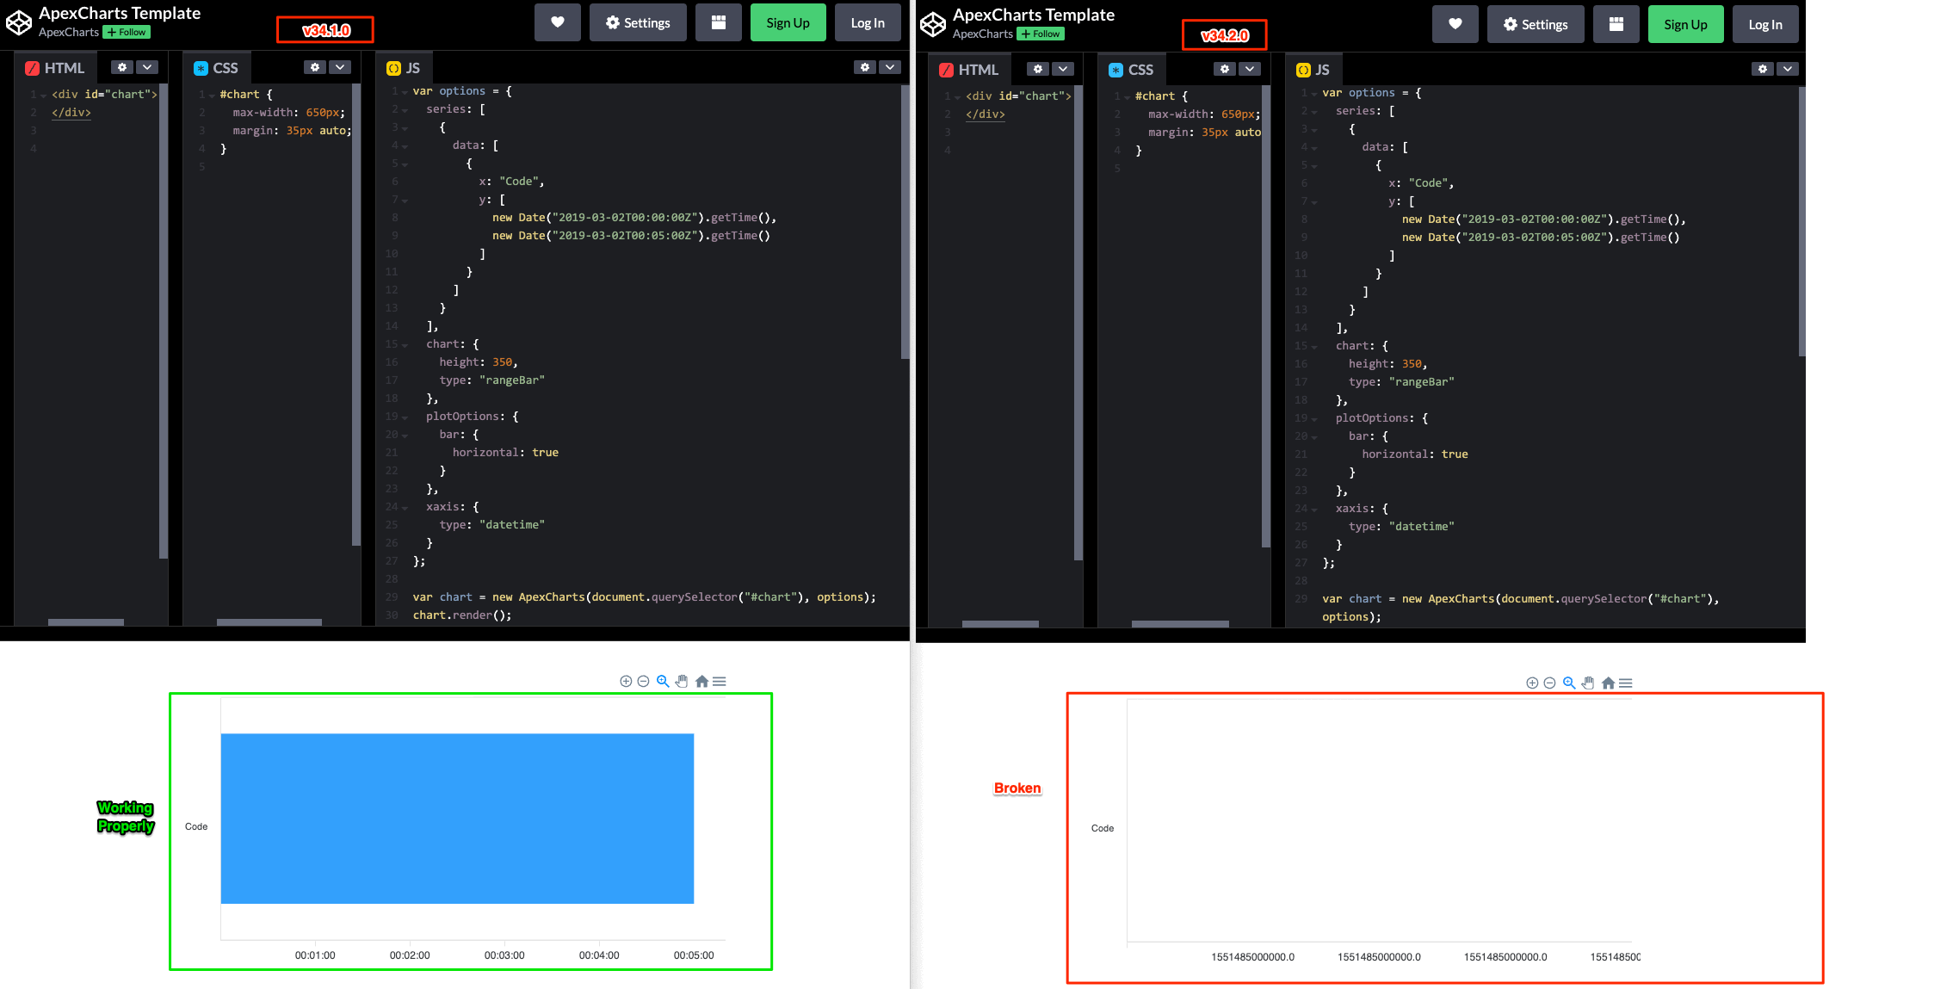The image size is (1959, 989).
Task: Enable panning mode on the right chart
Action: 1587,683
